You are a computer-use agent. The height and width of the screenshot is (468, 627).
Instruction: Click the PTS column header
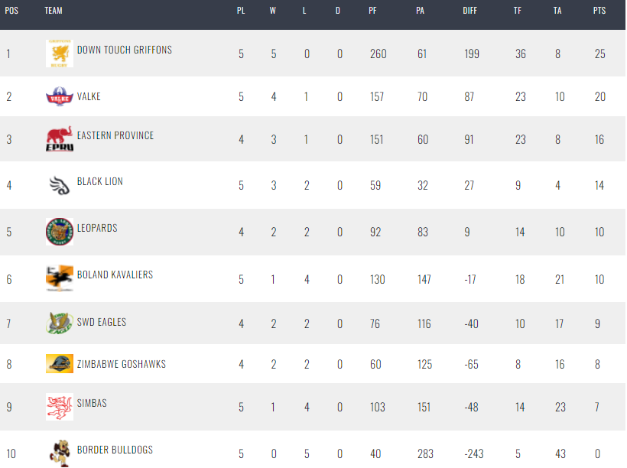pos(599,11)
